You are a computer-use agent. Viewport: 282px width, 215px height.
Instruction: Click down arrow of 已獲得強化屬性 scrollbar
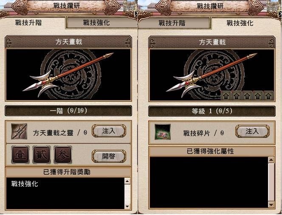coord(271,204)
